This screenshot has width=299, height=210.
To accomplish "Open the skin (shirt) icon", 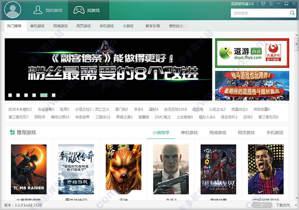I will pyautogui.click(x=263, y=3).
